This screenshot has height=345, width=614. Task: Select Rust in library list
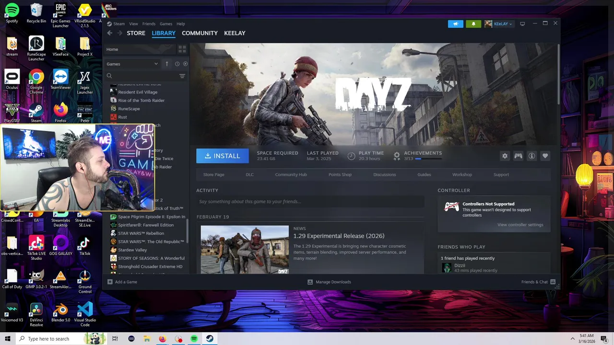click(122, 117)
